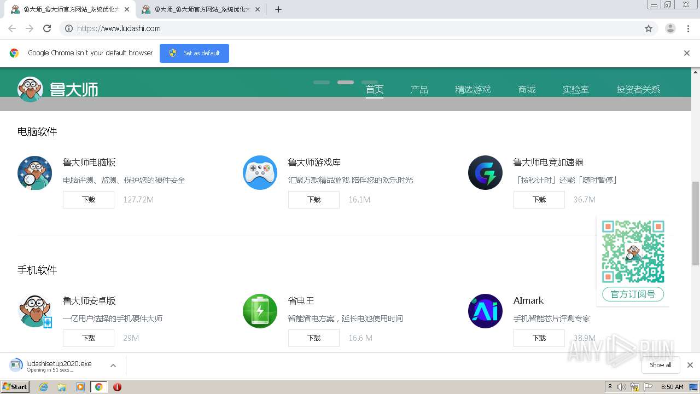Open the media player taskbar icon

(80, 387)
